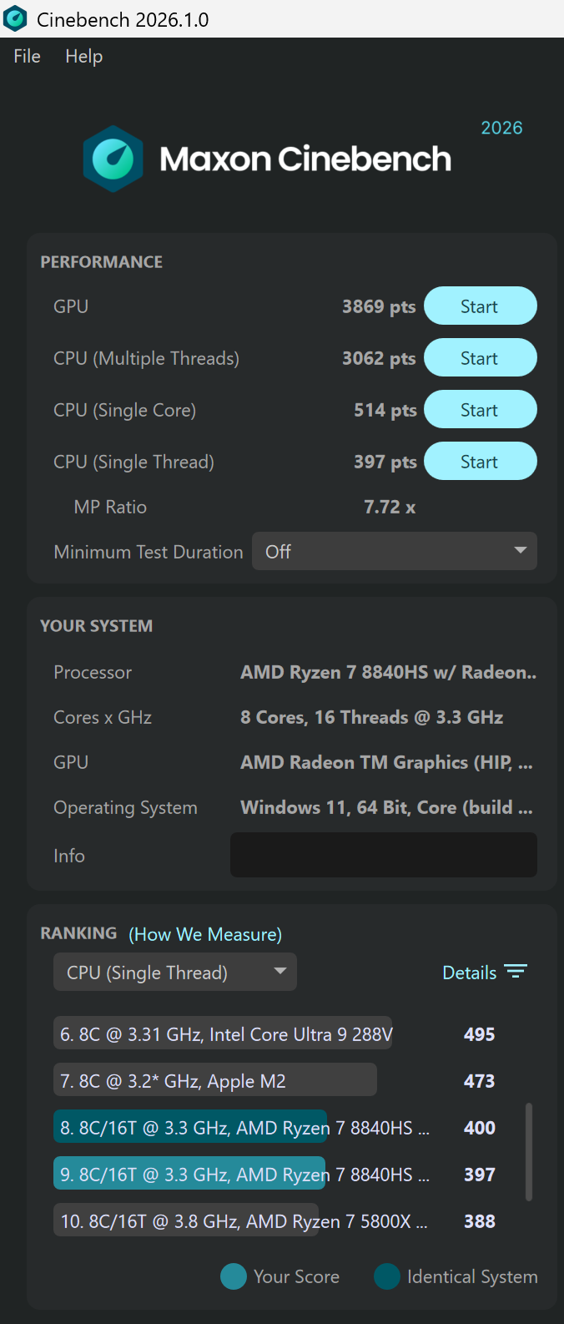Expand the ranking Details view
The height and width of the screenshot is (1324, 564).
485,973
